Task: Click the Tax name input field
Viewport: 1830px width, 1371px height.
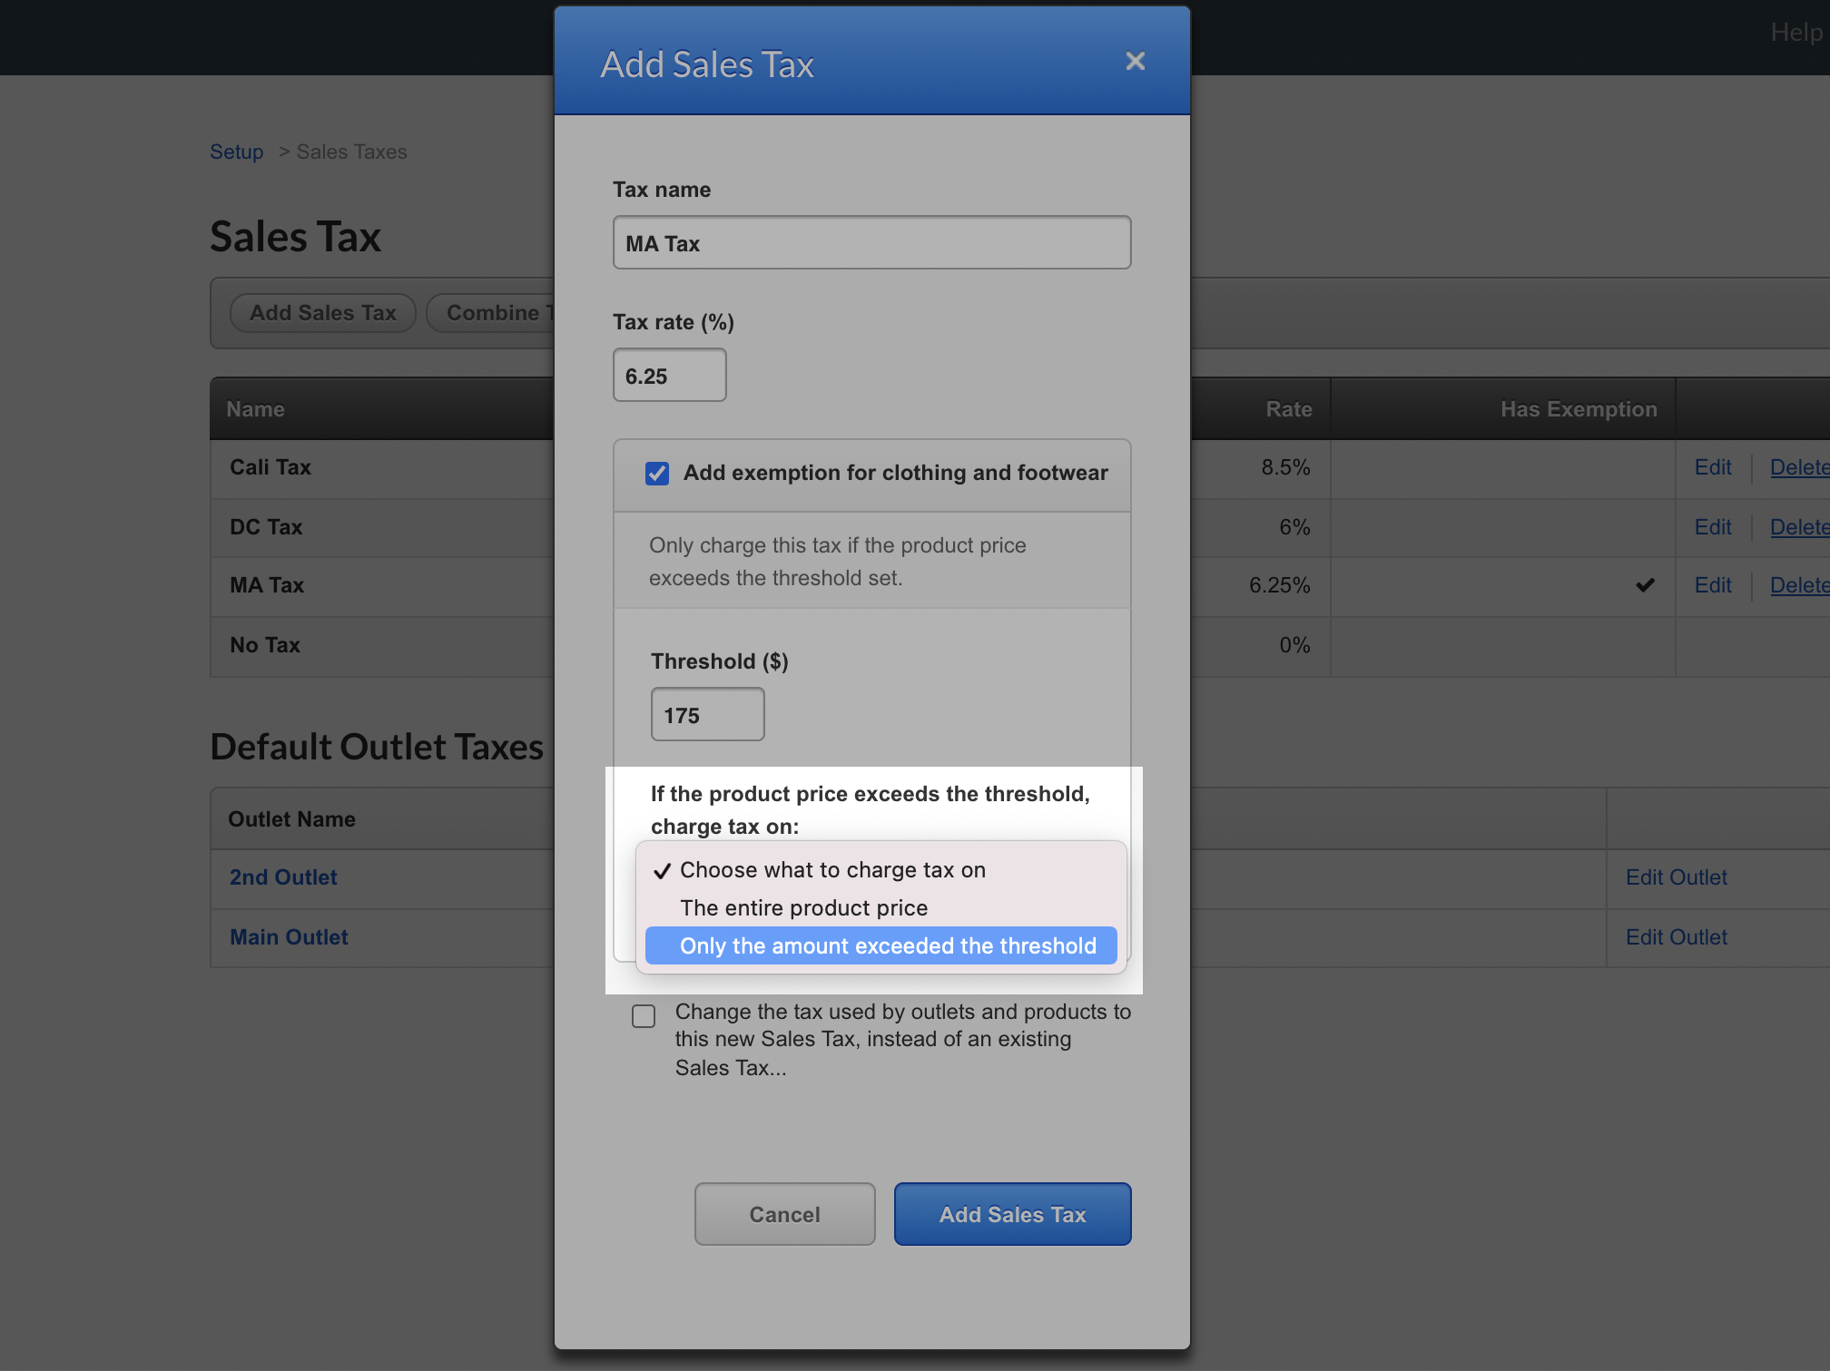Action: (x=871, y=242)
